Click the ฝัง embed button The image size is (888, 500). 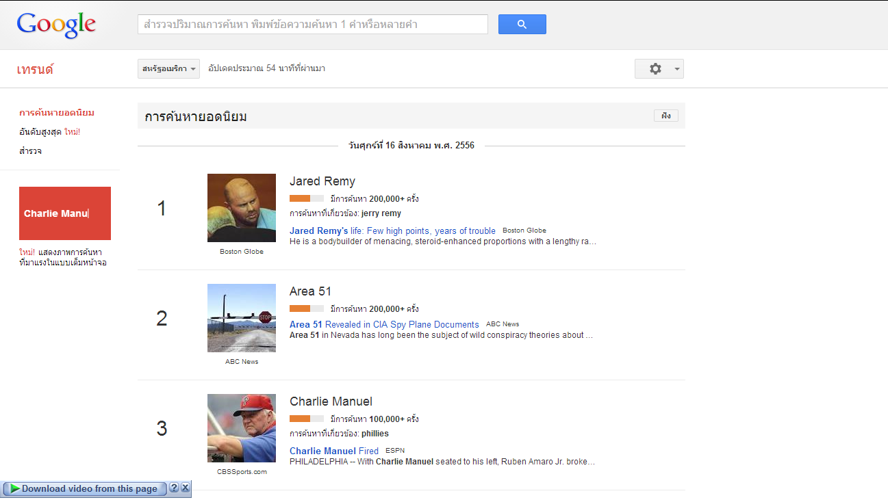[666, 116]
